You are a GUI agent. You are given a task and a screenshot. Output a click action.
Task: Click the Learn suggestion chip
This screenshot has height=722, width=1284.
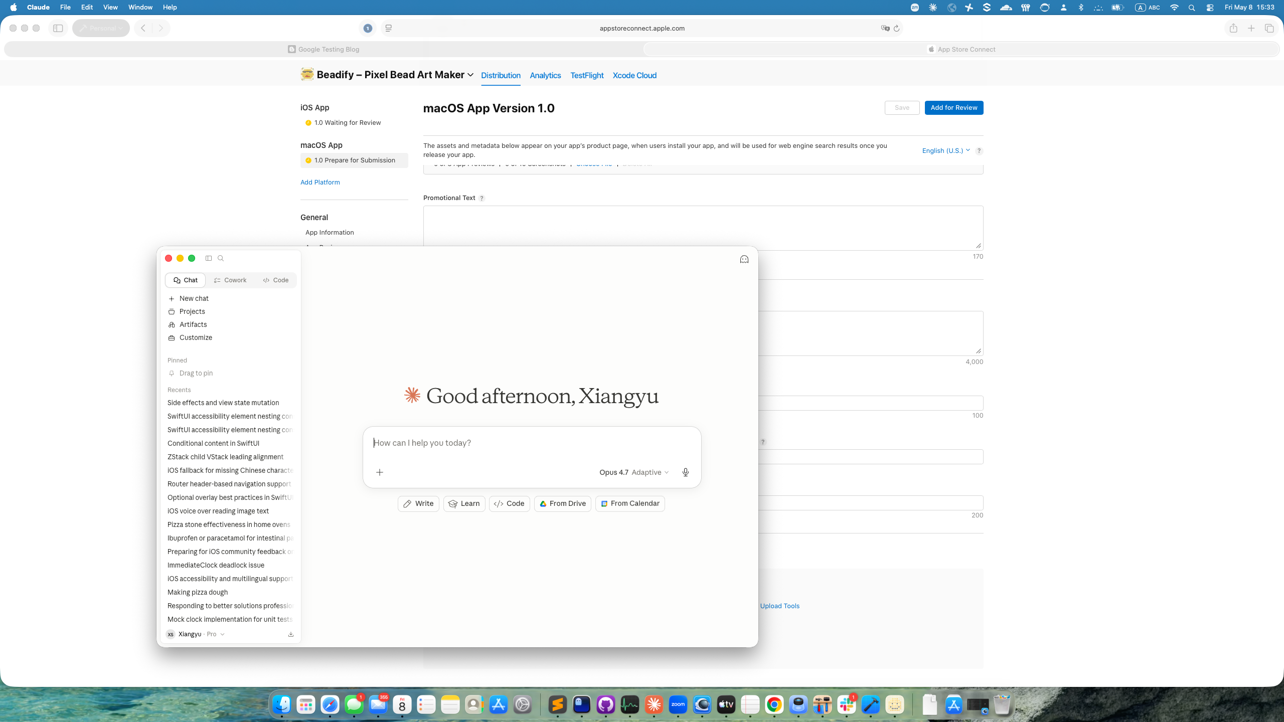[464, 504]
